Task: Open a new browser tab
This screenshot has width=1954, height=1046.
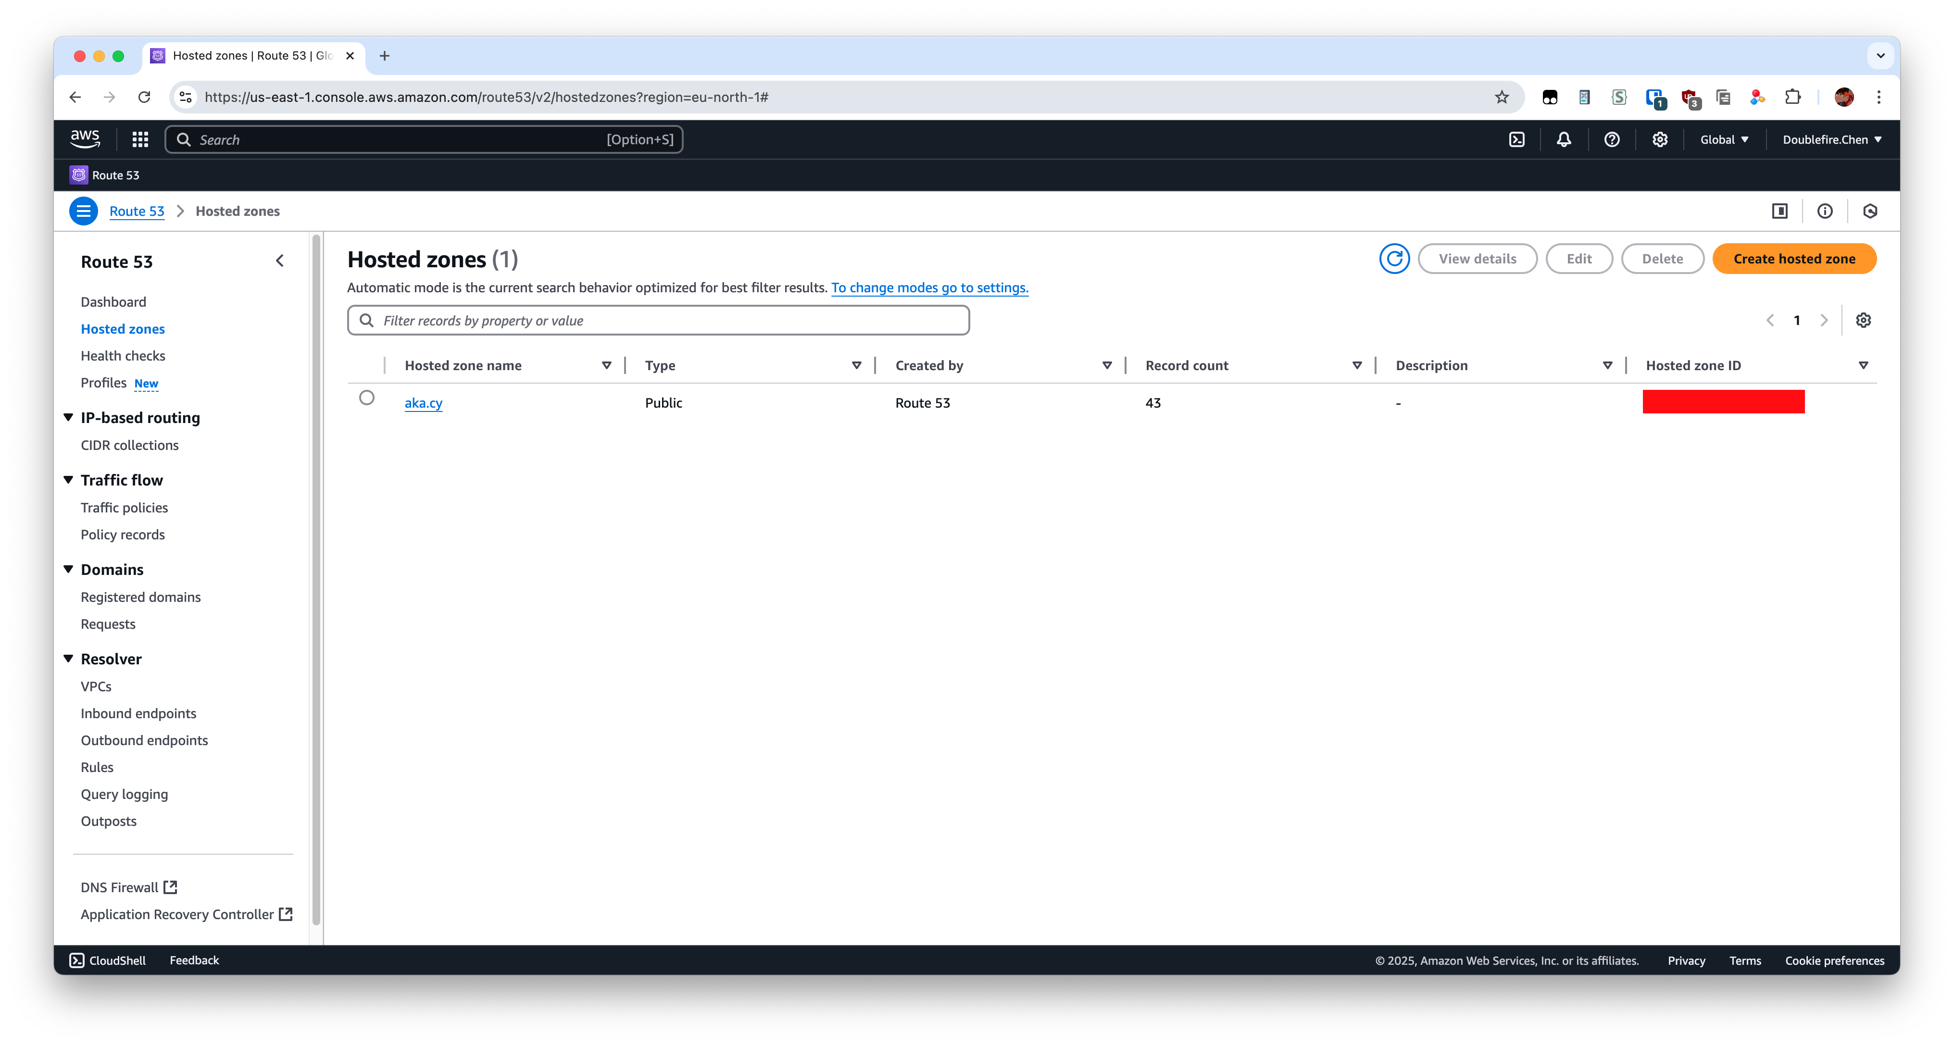Action: [x=385, y=55]
